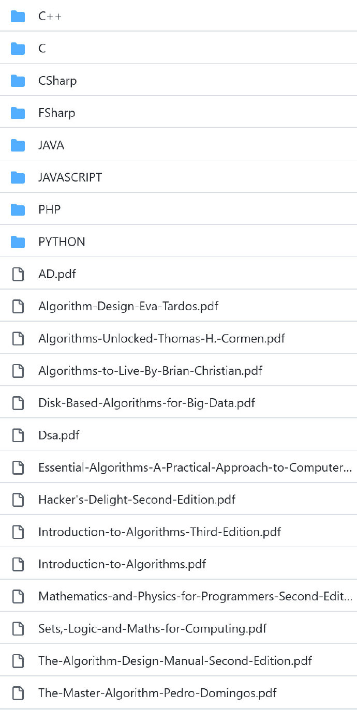The height and width of the screenshot is (710, 357).
Task: Open the C folder
Action: point(42,49)
